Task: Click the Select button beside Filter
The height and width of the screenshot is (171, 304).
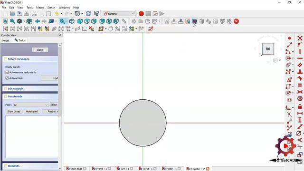Action: [54, 104]
